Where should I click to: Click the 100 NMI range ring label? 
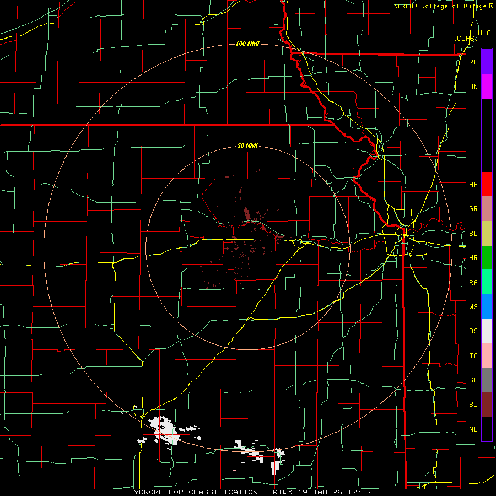click(x=247, y=44)
